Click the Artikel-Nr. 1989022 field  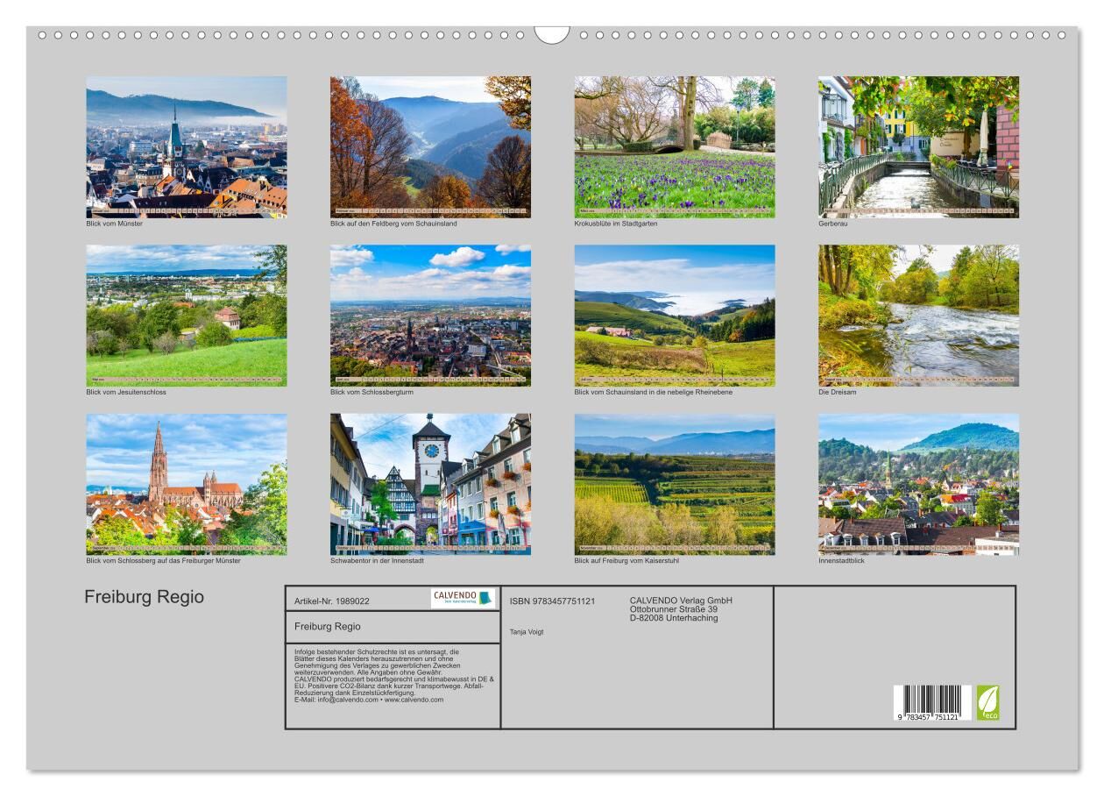[332, 601]
